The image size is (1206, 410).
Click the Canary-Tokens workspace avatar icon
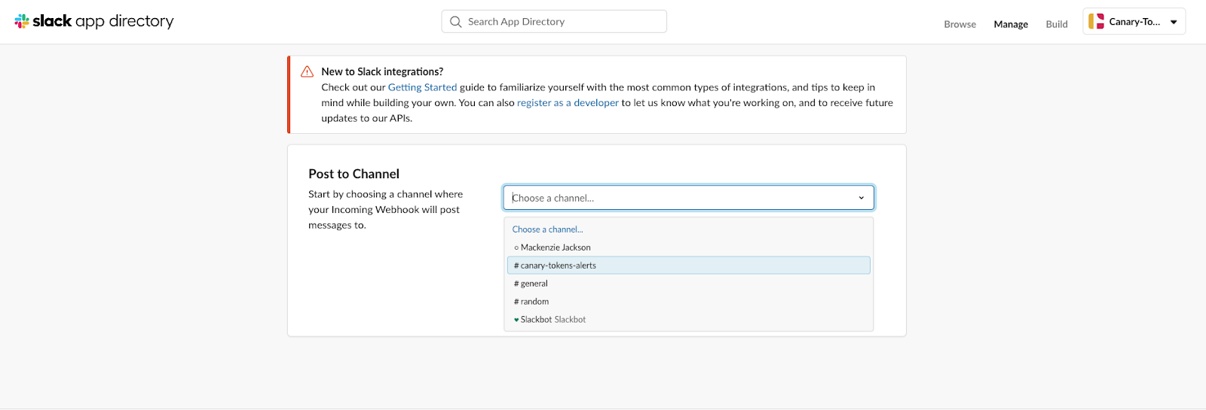(1096, 22)
